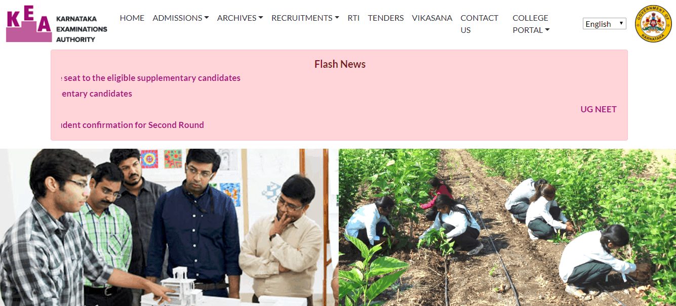Open the architecture model students banner image
Screen dimensions: 676x306
(169, 227)
